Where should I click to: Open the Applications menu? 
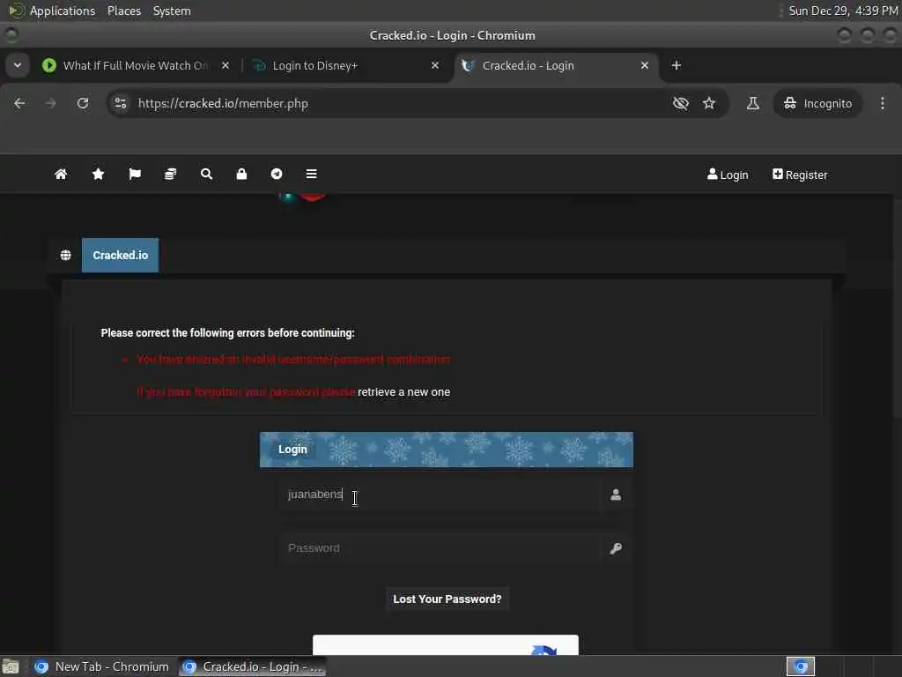tap(63, 11)
